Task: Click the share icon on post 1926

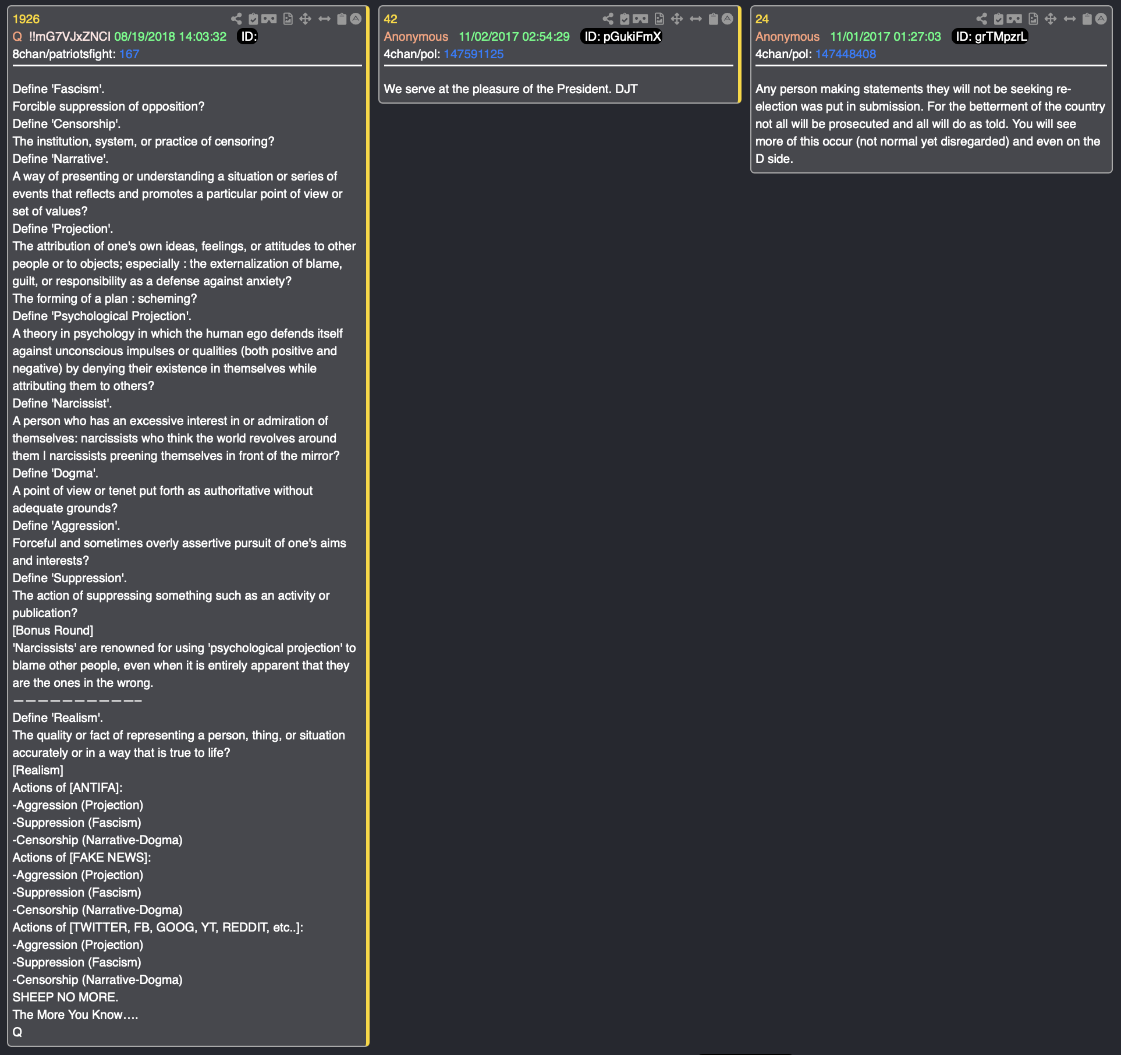Action: (236, 19)
